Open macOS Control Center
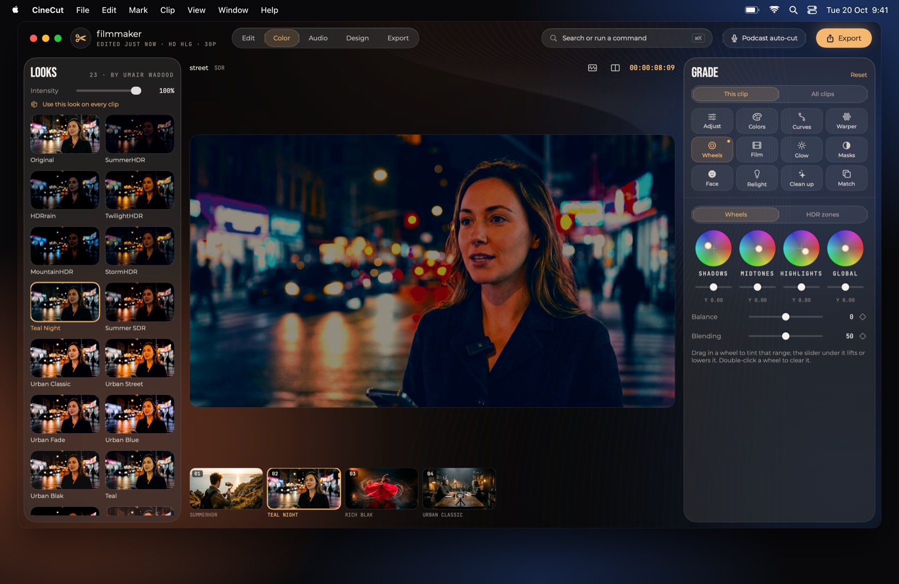 (x=812, y=10)
